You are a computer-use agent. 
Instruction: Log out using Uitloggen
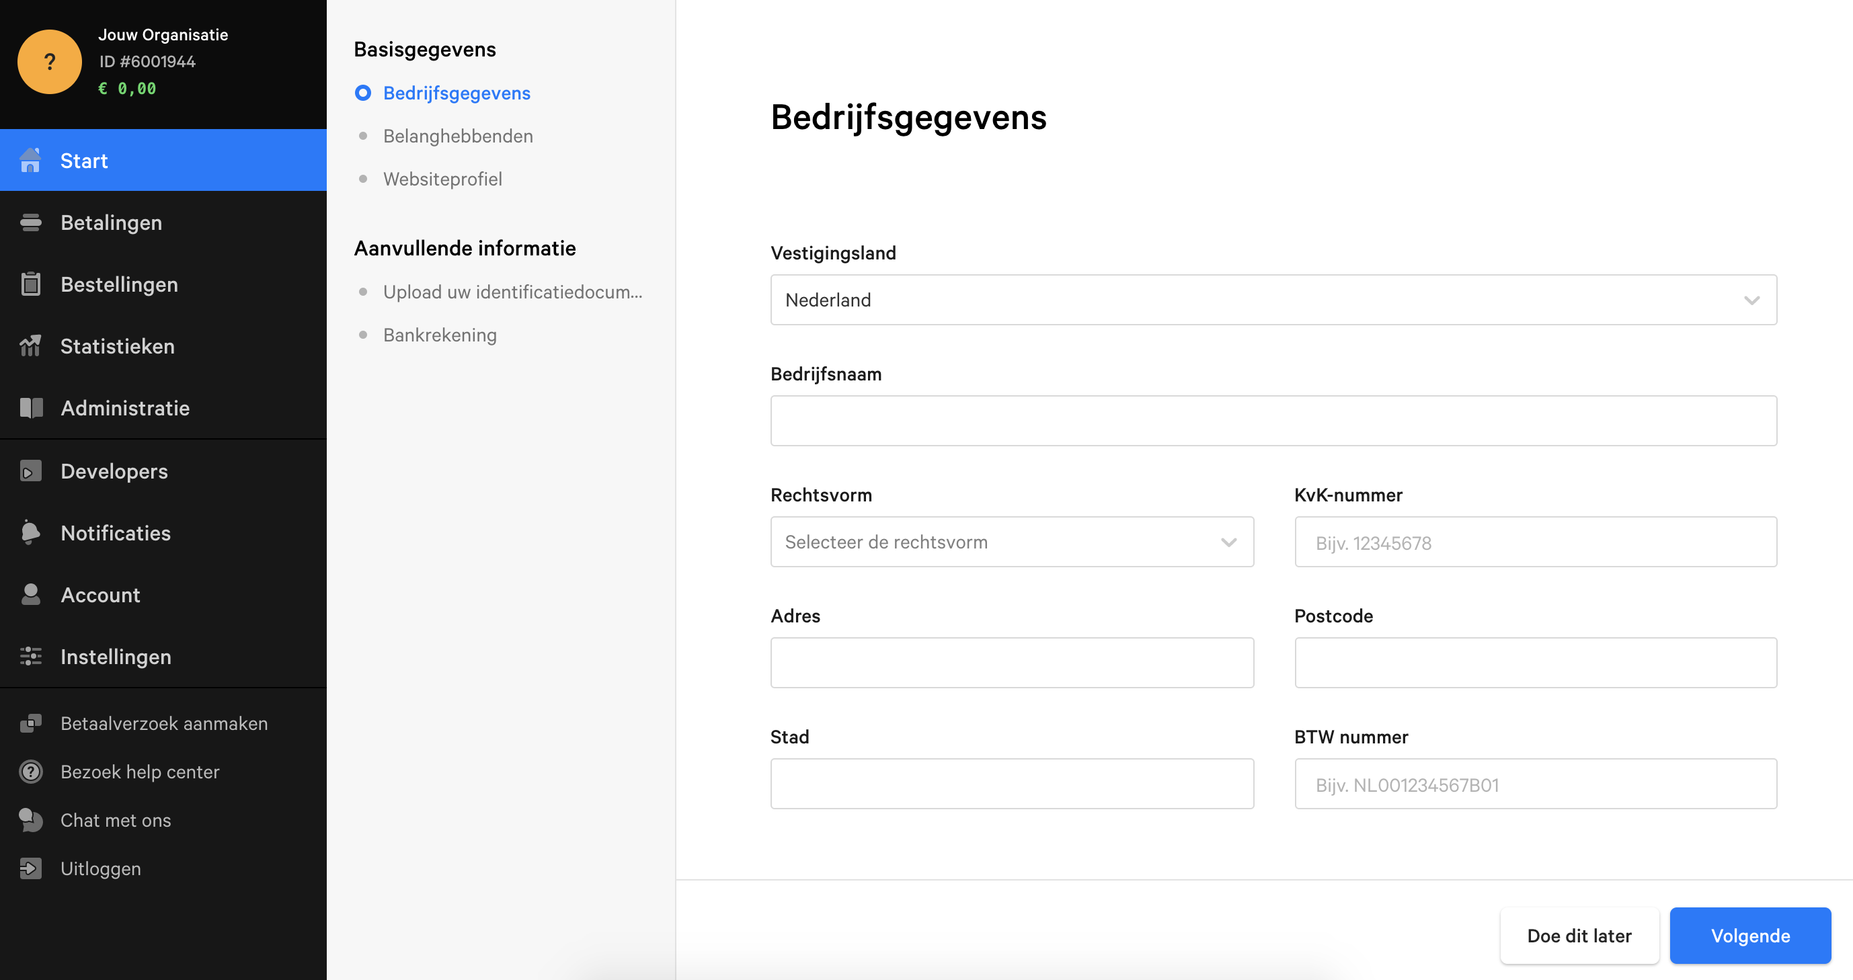tap(100, 868)
